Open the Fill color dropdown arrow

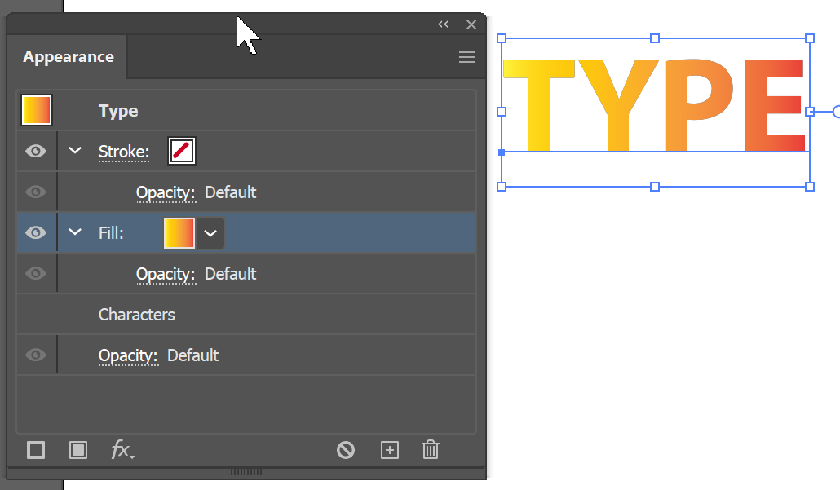tap(210, 232)
